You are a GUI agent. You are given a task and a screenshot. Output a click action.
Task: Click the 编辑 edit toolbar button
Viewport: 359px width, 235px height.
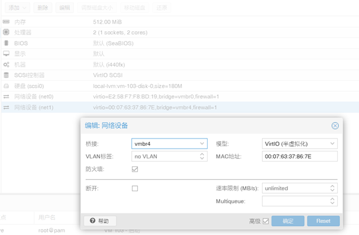pyautogui.click(x=64, y=8)
